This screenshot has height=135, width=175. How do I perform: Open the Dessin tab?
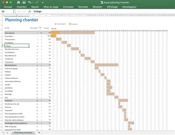(35, 7)
